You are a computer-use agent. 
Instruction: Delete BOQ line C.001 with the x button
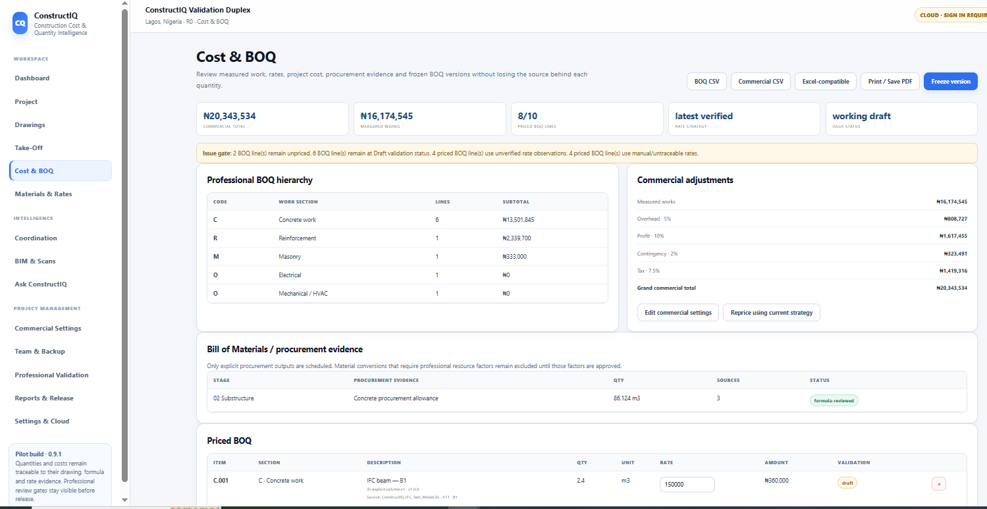939,483
